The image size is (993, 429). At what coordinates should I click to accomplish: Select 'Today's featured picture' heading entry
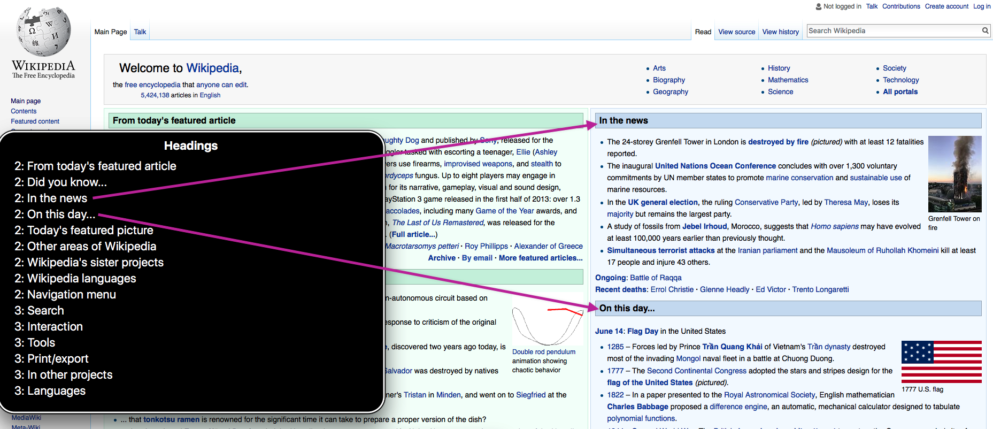pyautogui.click(x=83, y=231)
